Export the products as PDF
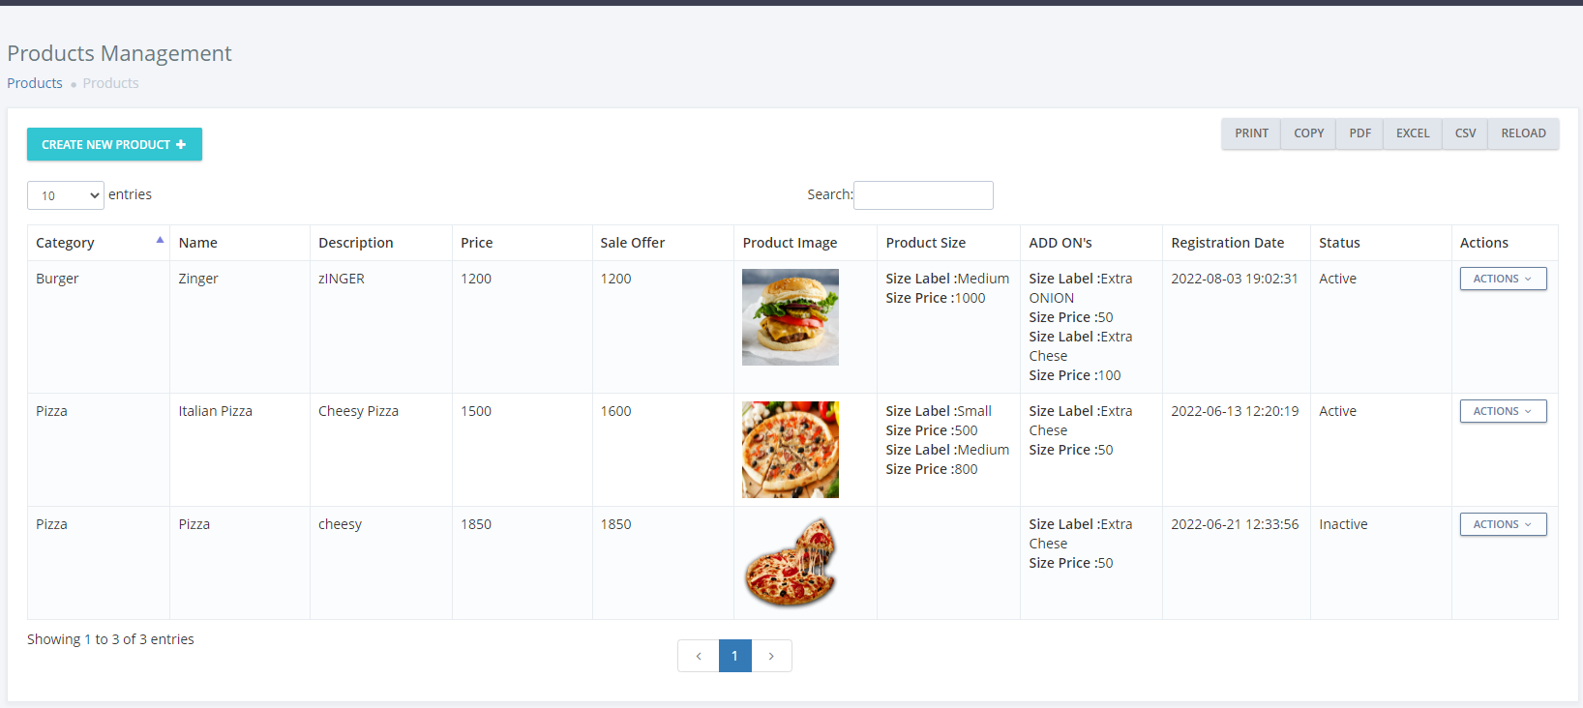The height and width of the screenshot is (708, 1583). click(1359, 133)
